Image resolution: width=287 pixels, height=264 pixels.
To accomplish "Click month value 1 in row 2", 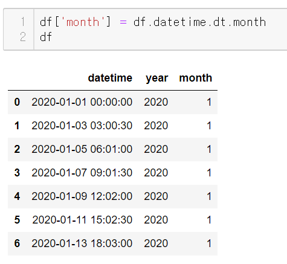I will point(209,149).
